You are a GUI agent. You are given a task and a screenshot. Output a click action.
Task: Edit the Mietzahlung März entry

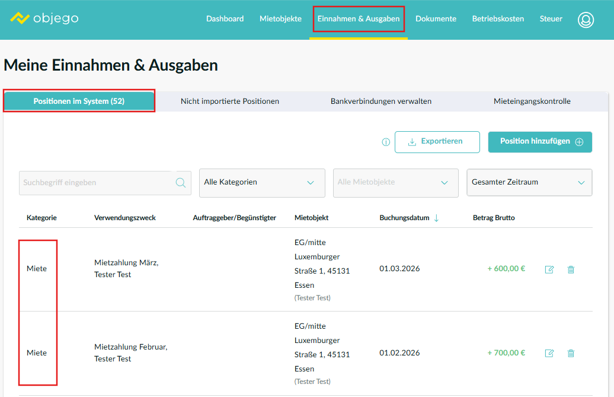pyautogui.click(x=549, y=269)
